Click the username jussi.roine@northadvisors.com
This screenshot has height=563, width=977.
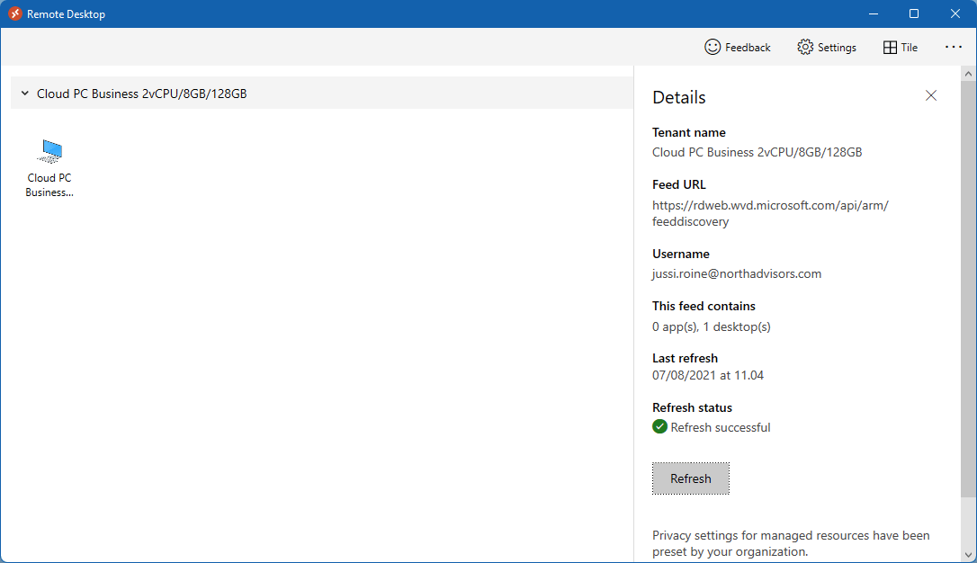[x=737, y=273]
